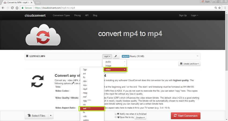
Task: Click the zoom magnifier icon in the address bar
Action: (216, 8)
